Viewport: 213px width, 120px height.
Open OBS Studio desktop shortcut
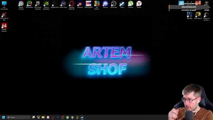tap(114, 4)
